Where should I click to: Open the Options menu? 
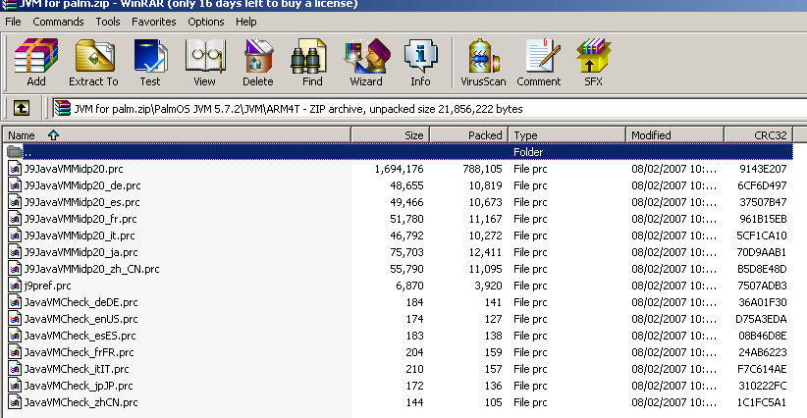[206, 22]
